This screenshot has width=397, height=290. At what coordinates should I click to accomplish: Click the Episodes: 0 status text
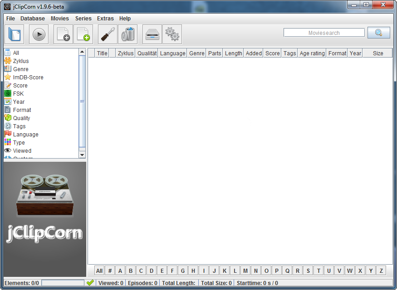142,283
